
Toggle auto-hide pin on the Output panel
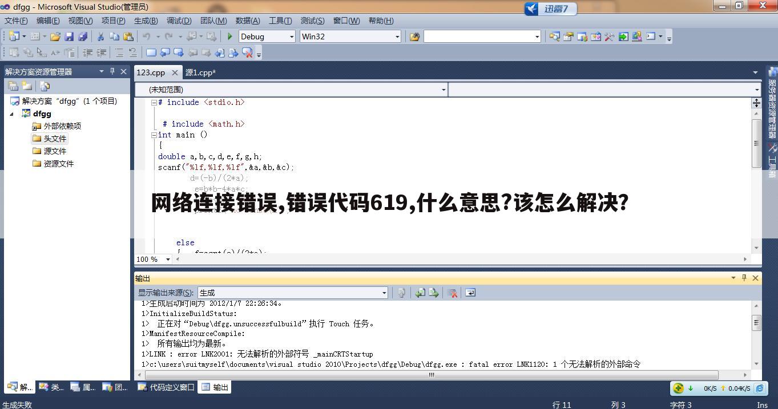tap(744, 278)
